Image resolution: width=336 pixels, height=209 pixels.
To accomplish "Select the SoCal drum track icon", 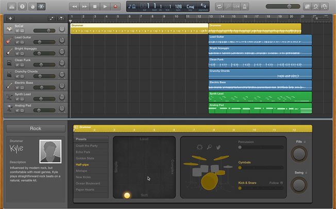I will tap(9, 29).
